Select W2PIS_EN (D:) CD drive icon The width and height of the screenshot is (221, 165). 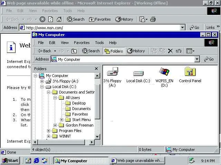[164, 77]
